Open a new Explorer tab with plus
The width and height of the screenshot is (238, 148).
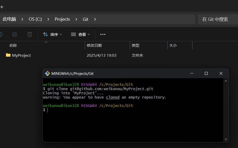(x=2, y=7)
